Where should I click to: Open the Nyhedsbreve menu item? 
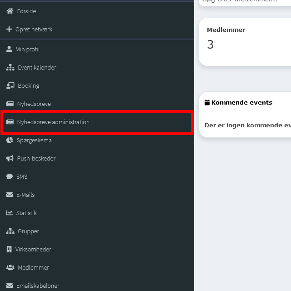coord(34,104)
